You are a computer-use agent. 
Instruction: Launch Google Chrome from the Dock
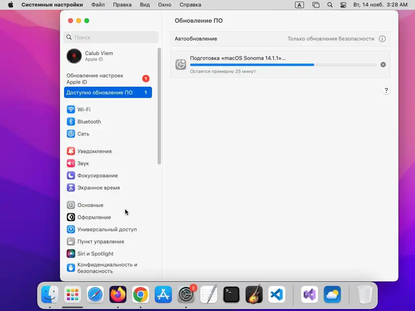[x=141, y=294]
